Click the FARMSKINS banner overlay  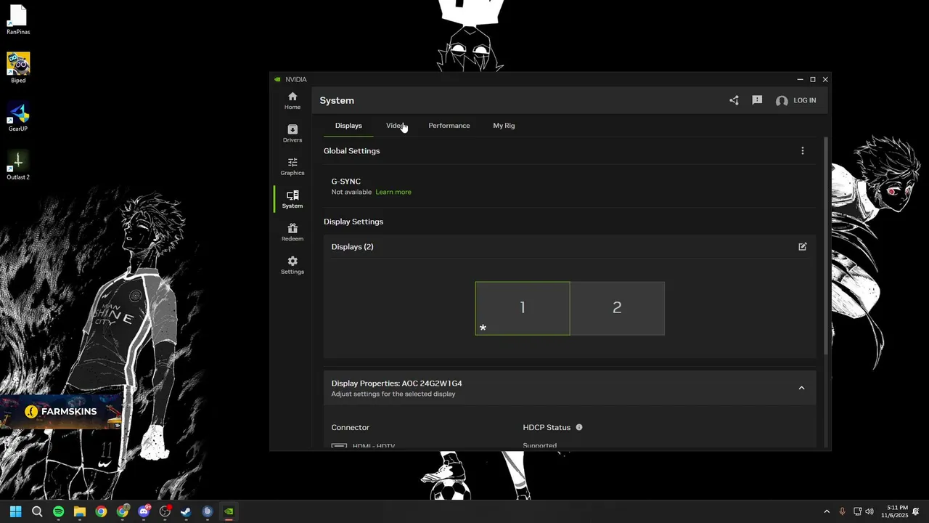[61, 412]
